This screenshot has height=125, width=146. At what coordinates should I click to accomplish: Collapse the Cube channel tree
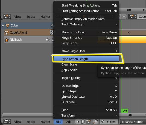(3, 26)
